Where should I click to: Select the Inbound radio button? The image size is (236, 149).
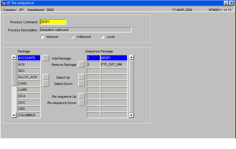(42, 37)
